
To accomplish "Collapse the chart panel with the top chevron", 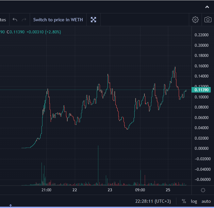I will [x=207, y=7].
